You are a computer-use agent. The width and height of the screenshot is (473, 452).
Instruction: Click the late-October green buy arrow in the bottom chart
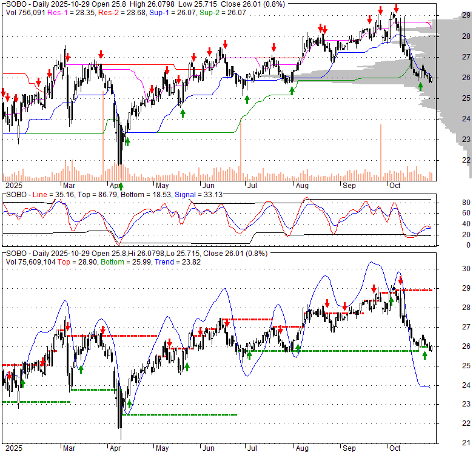(x=424, y=356)
